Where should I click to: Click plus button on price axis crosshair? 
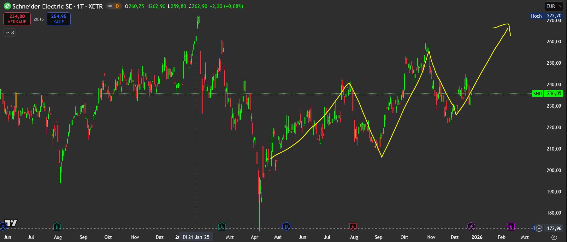tap(539, 228)
